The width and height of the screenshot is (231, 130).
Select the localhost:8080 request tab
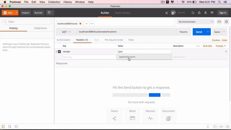point(69,23)
